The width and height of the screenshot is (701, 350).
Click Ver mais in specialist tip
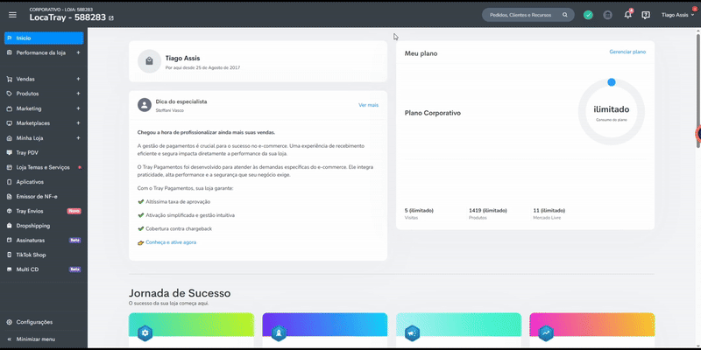click(x=368, y=105)
